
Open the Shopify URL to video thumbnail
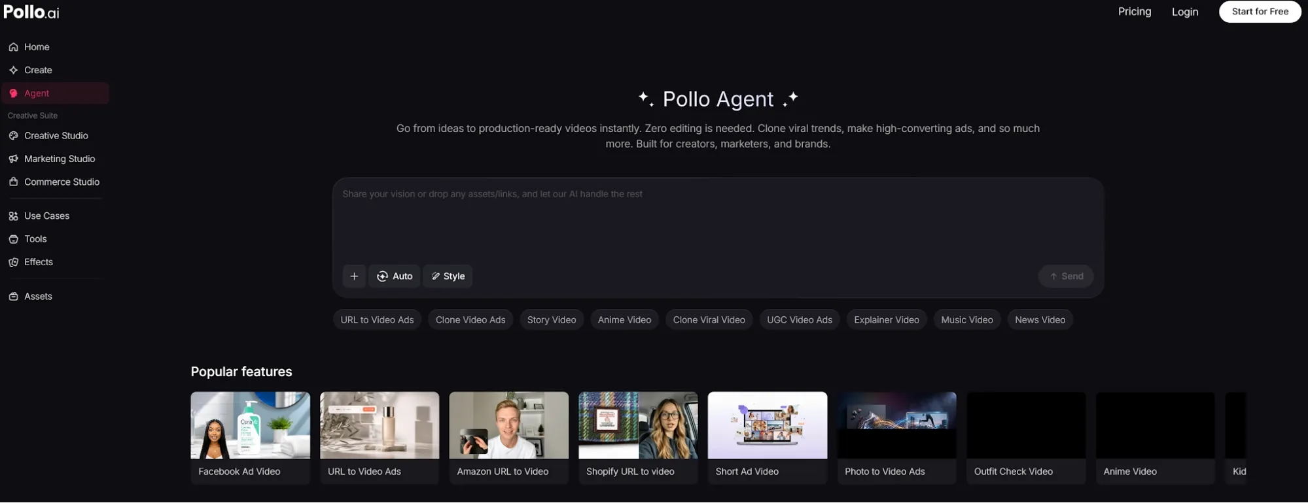click(638, 425)
